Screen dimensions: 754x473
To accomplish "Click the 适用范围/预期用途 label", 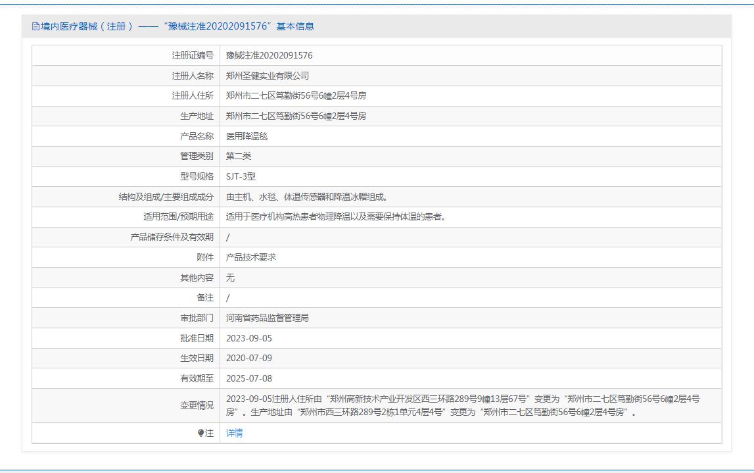I will pyautogui.click(x=178, y=216).
